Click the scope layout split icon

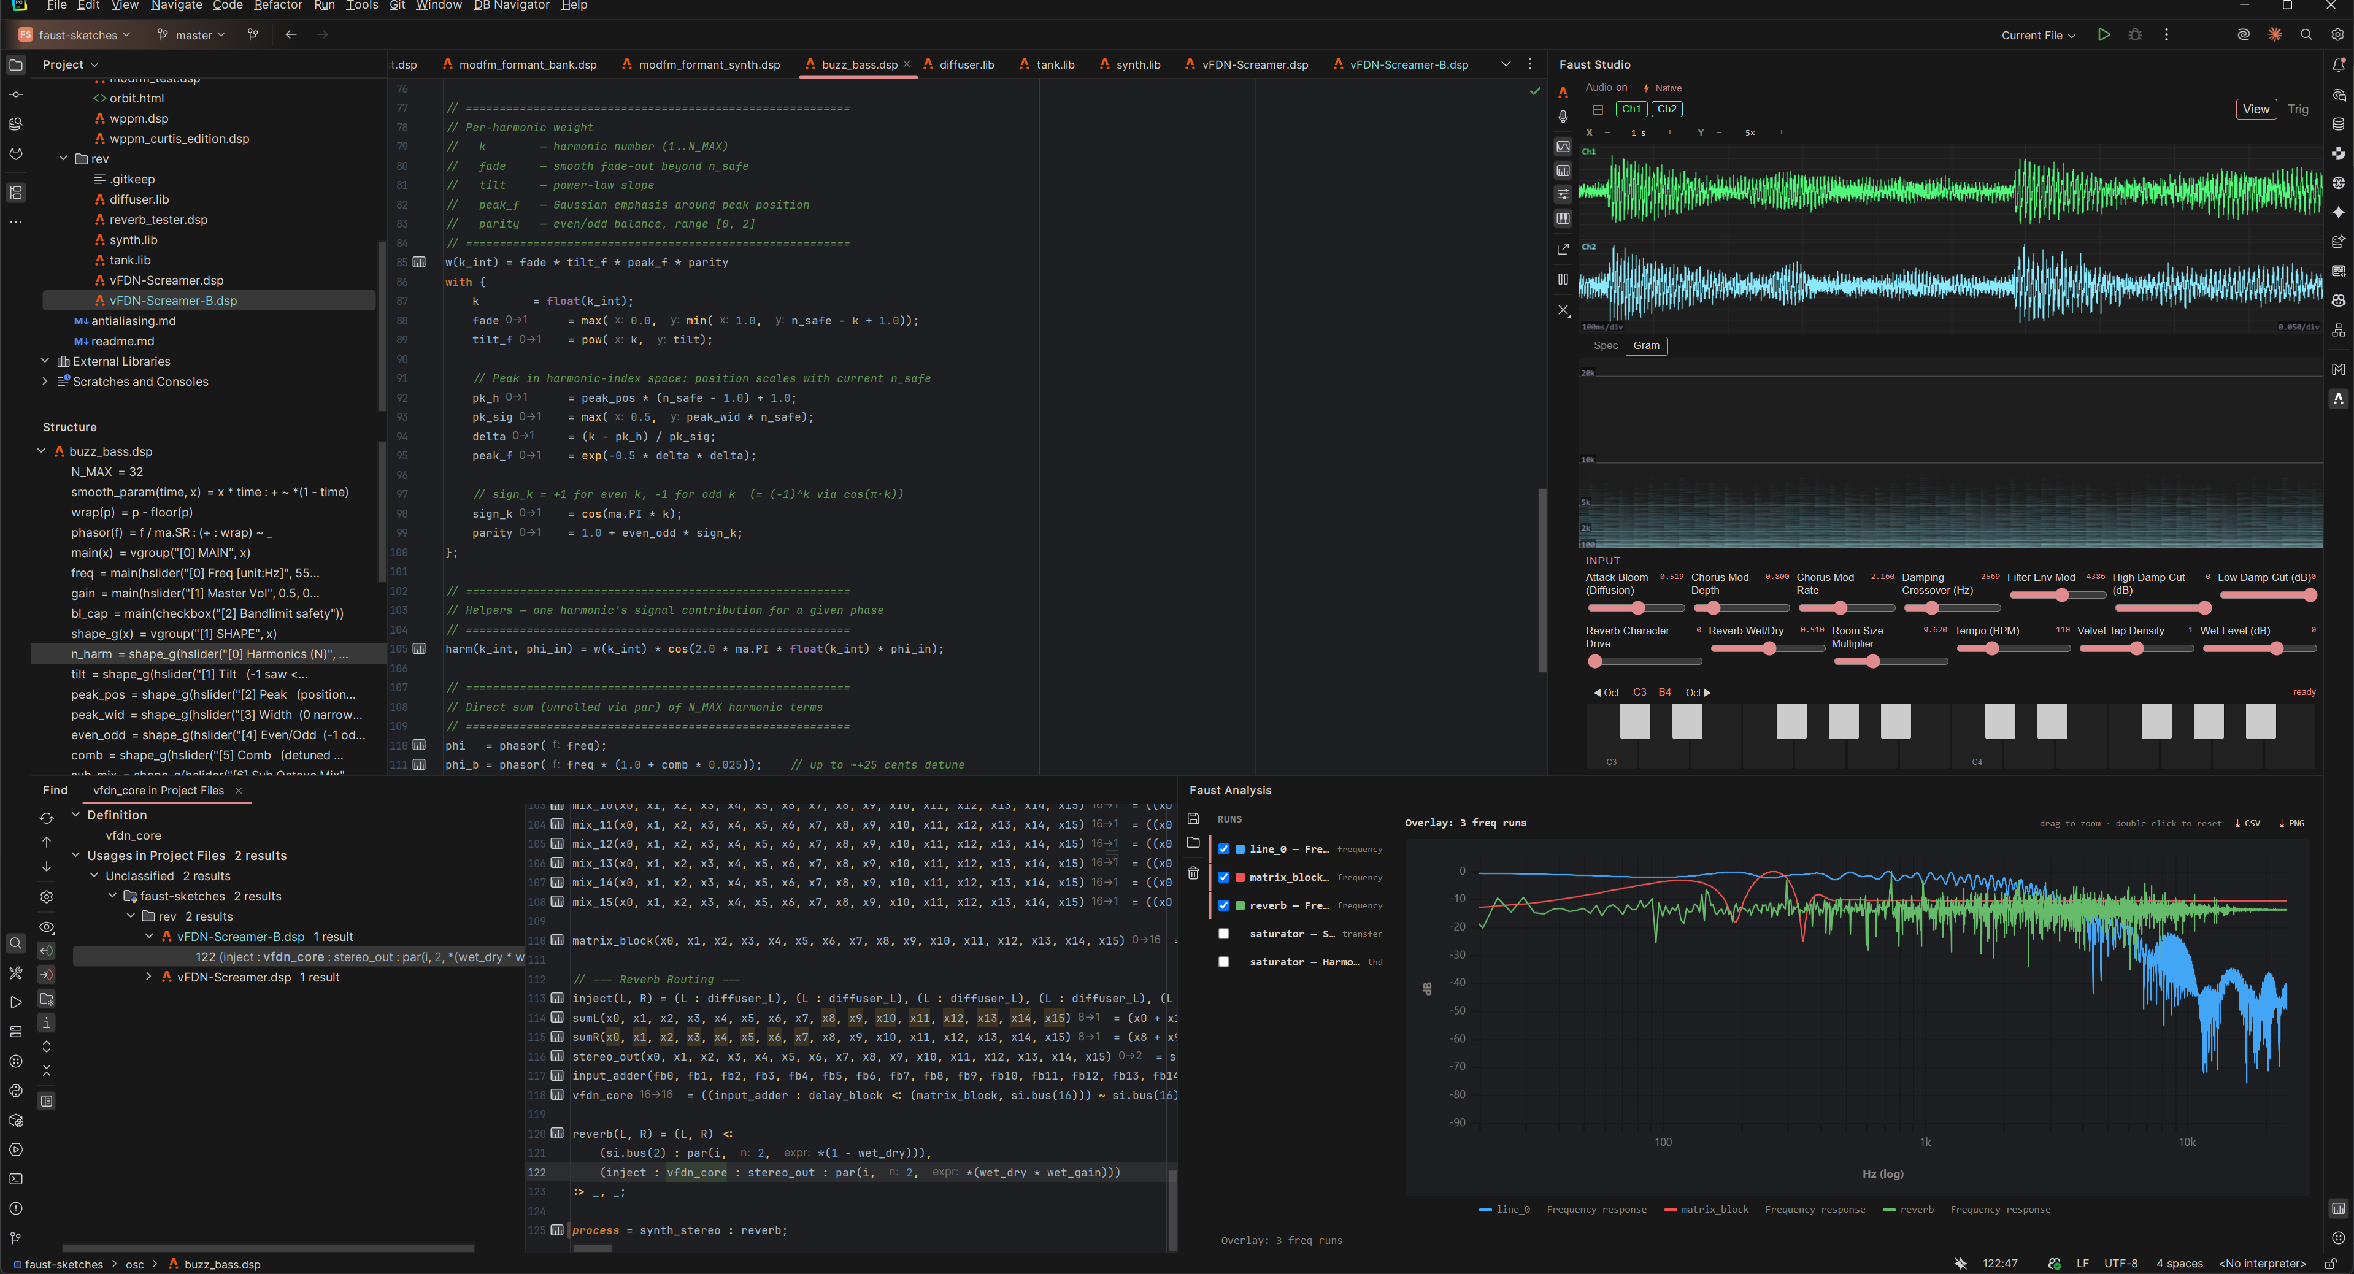[1598, 110]
